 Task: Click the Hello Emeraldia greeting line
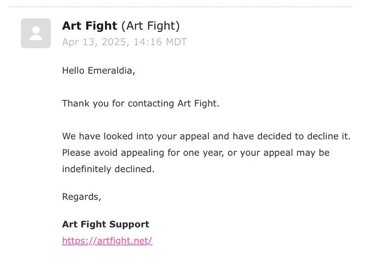tap(98, 71)
